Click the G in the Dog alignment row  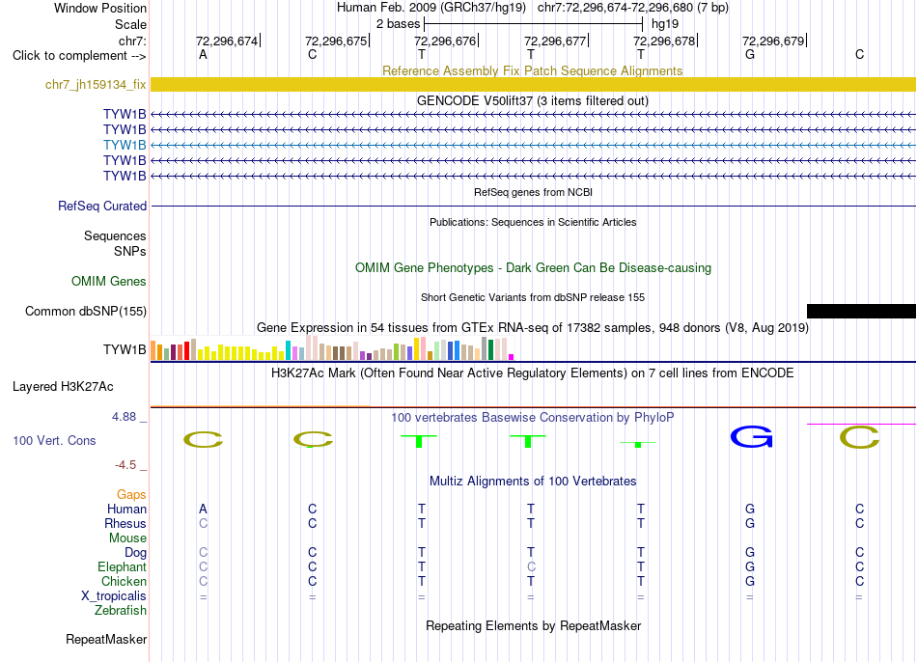tap(750, 552)
